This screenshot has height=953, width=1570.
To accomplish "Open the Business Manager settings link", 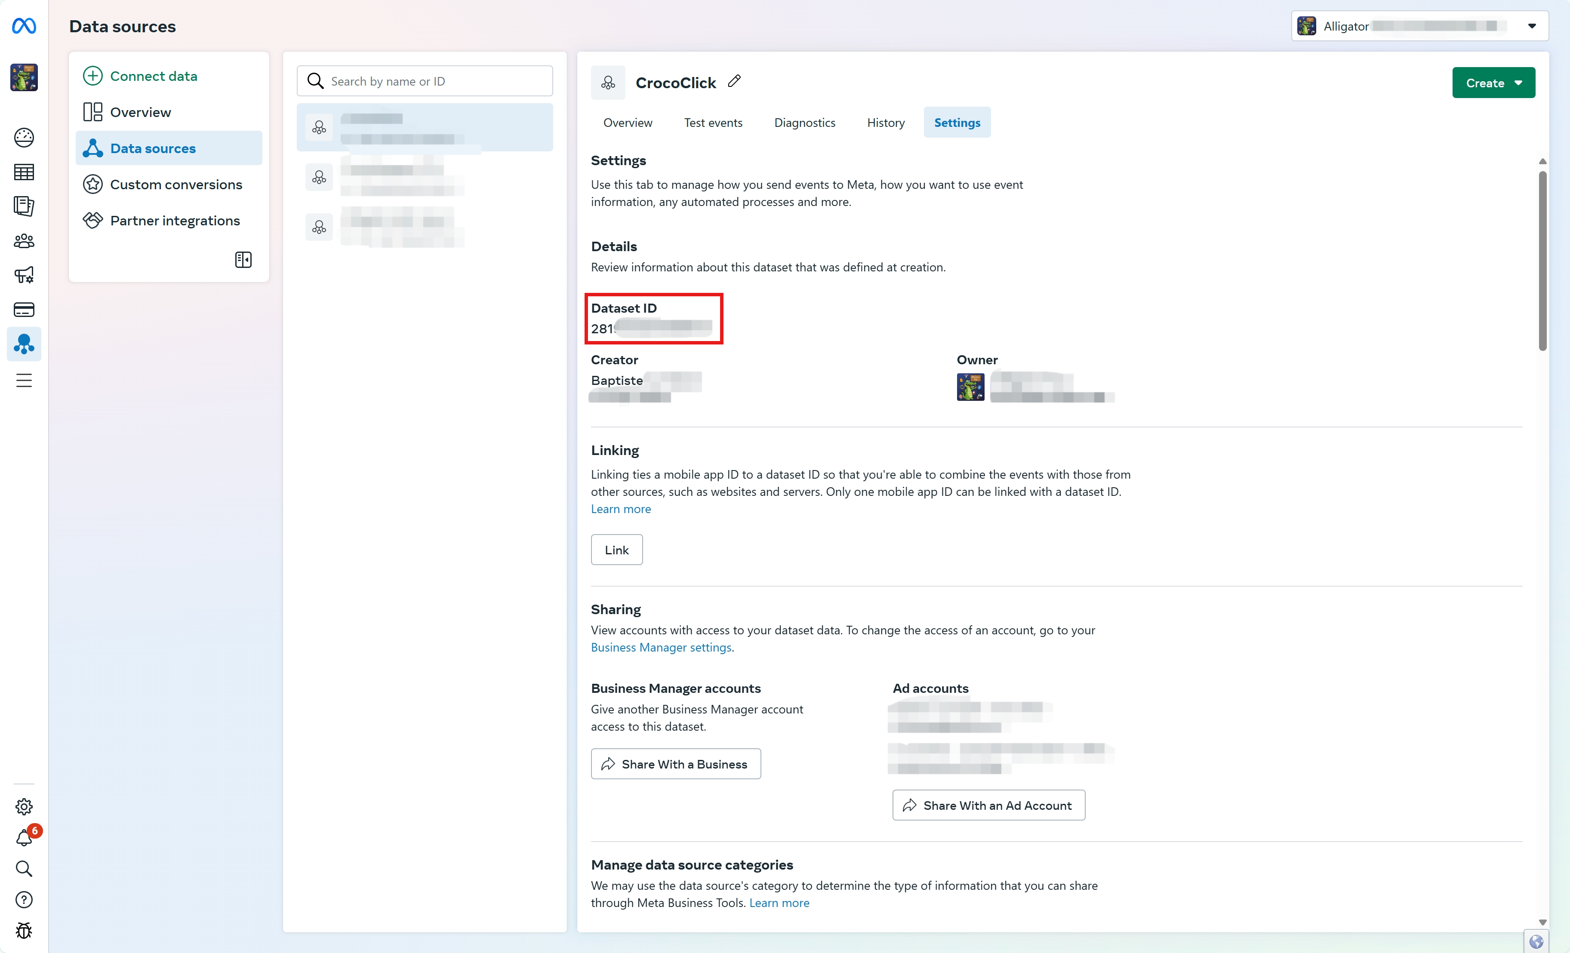I will point(661,647).
